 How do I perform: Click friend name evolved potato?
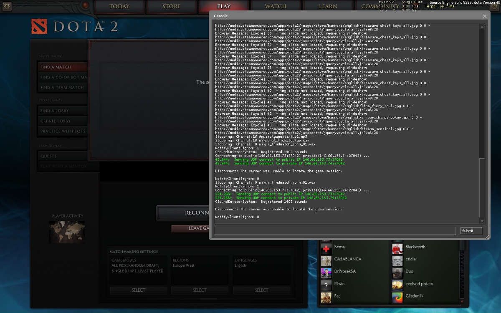(420, 284)
